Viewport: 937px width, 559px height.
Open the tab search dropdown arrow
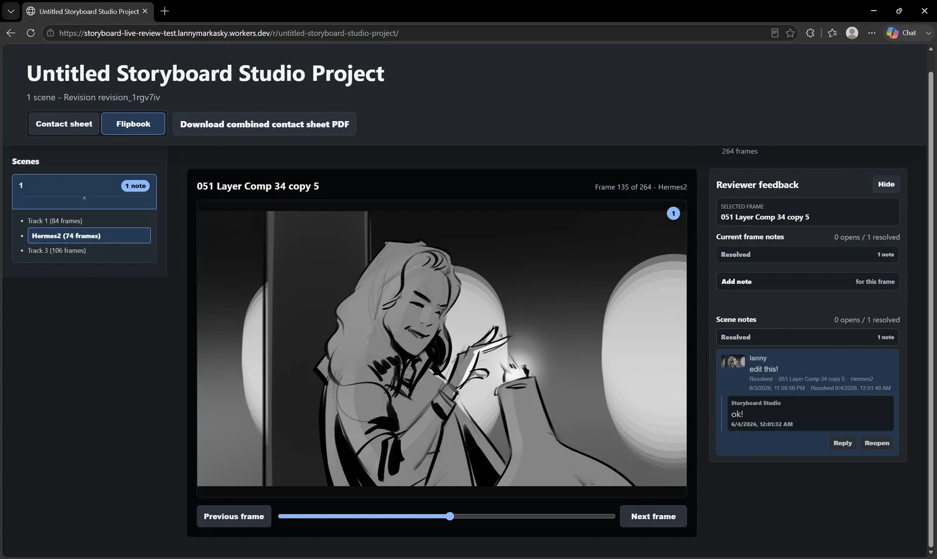[11, 11]
